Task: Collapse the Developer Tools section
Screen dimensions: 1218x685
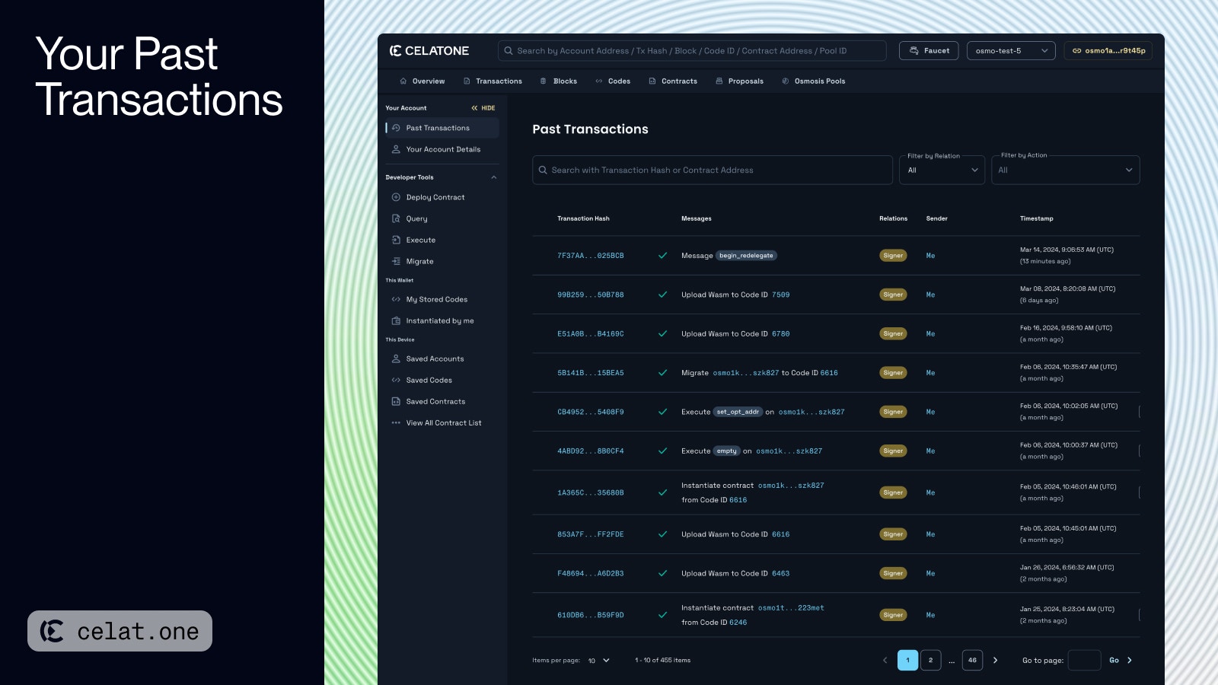Action: pyautogui.click(x=494, y=177)
